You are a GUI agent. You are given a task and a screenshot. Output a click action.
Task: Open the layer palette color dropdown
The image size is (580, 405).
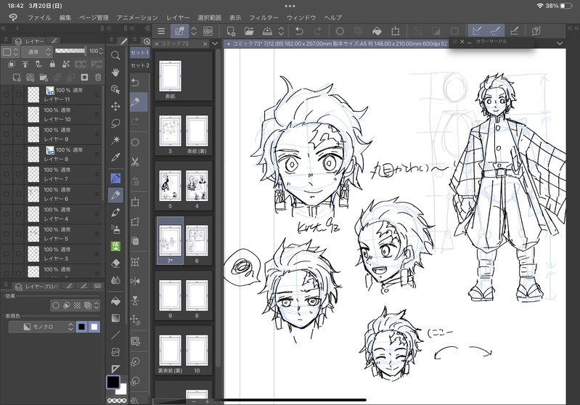point(10,52)
